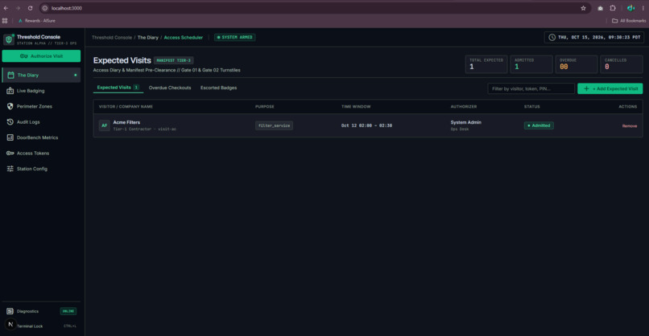This screenshot has height=336, width=649.
Task: Click Overdue stat card
Action: (577, 64)
